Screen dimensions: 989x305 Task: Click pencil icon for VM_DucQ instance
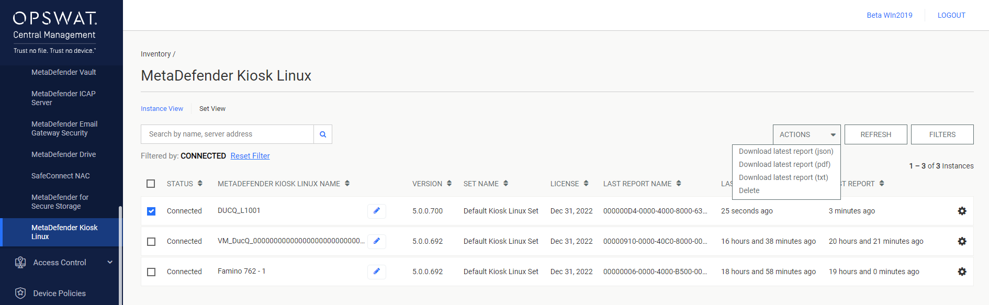tap(377, 241)
